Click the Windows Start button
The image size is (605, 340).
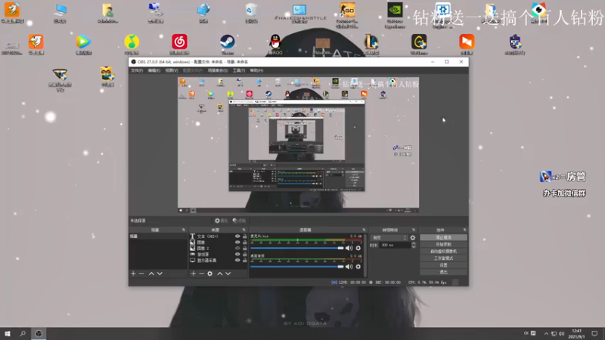pyautogui.click(x=8, y=334)
